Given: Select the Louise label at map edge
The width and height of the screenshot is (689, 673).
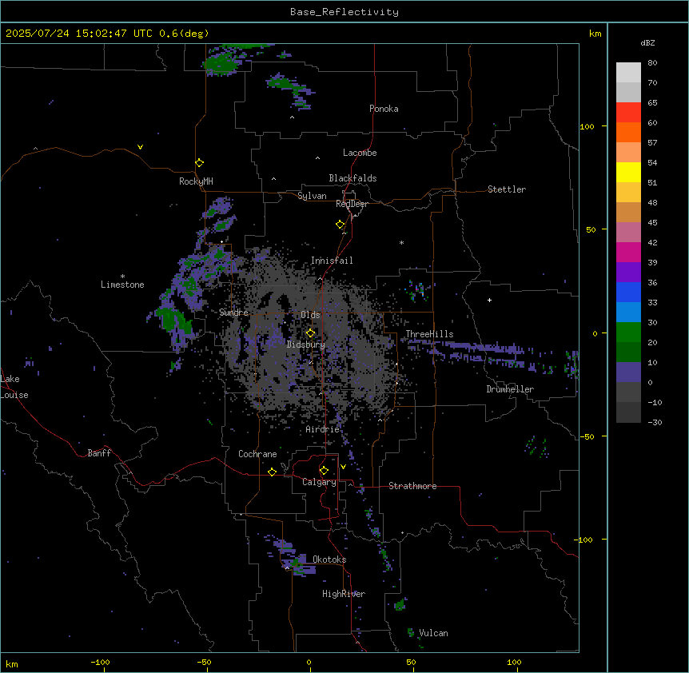Looking at the screenshot, I should pos(14,395).
